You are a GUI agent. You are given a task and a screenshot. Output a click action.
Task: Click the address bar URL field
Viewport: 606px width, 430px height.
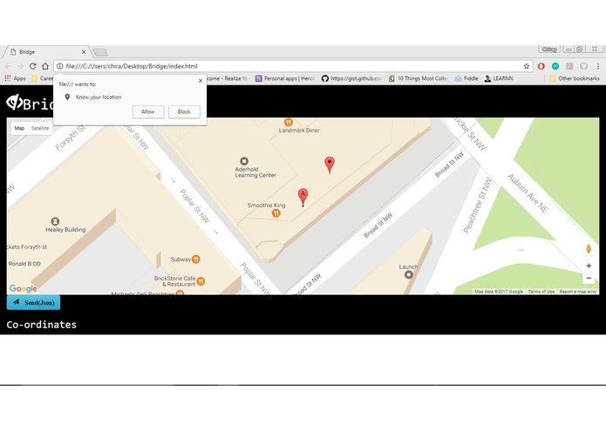pyautogui.click(x=294, y=66)
